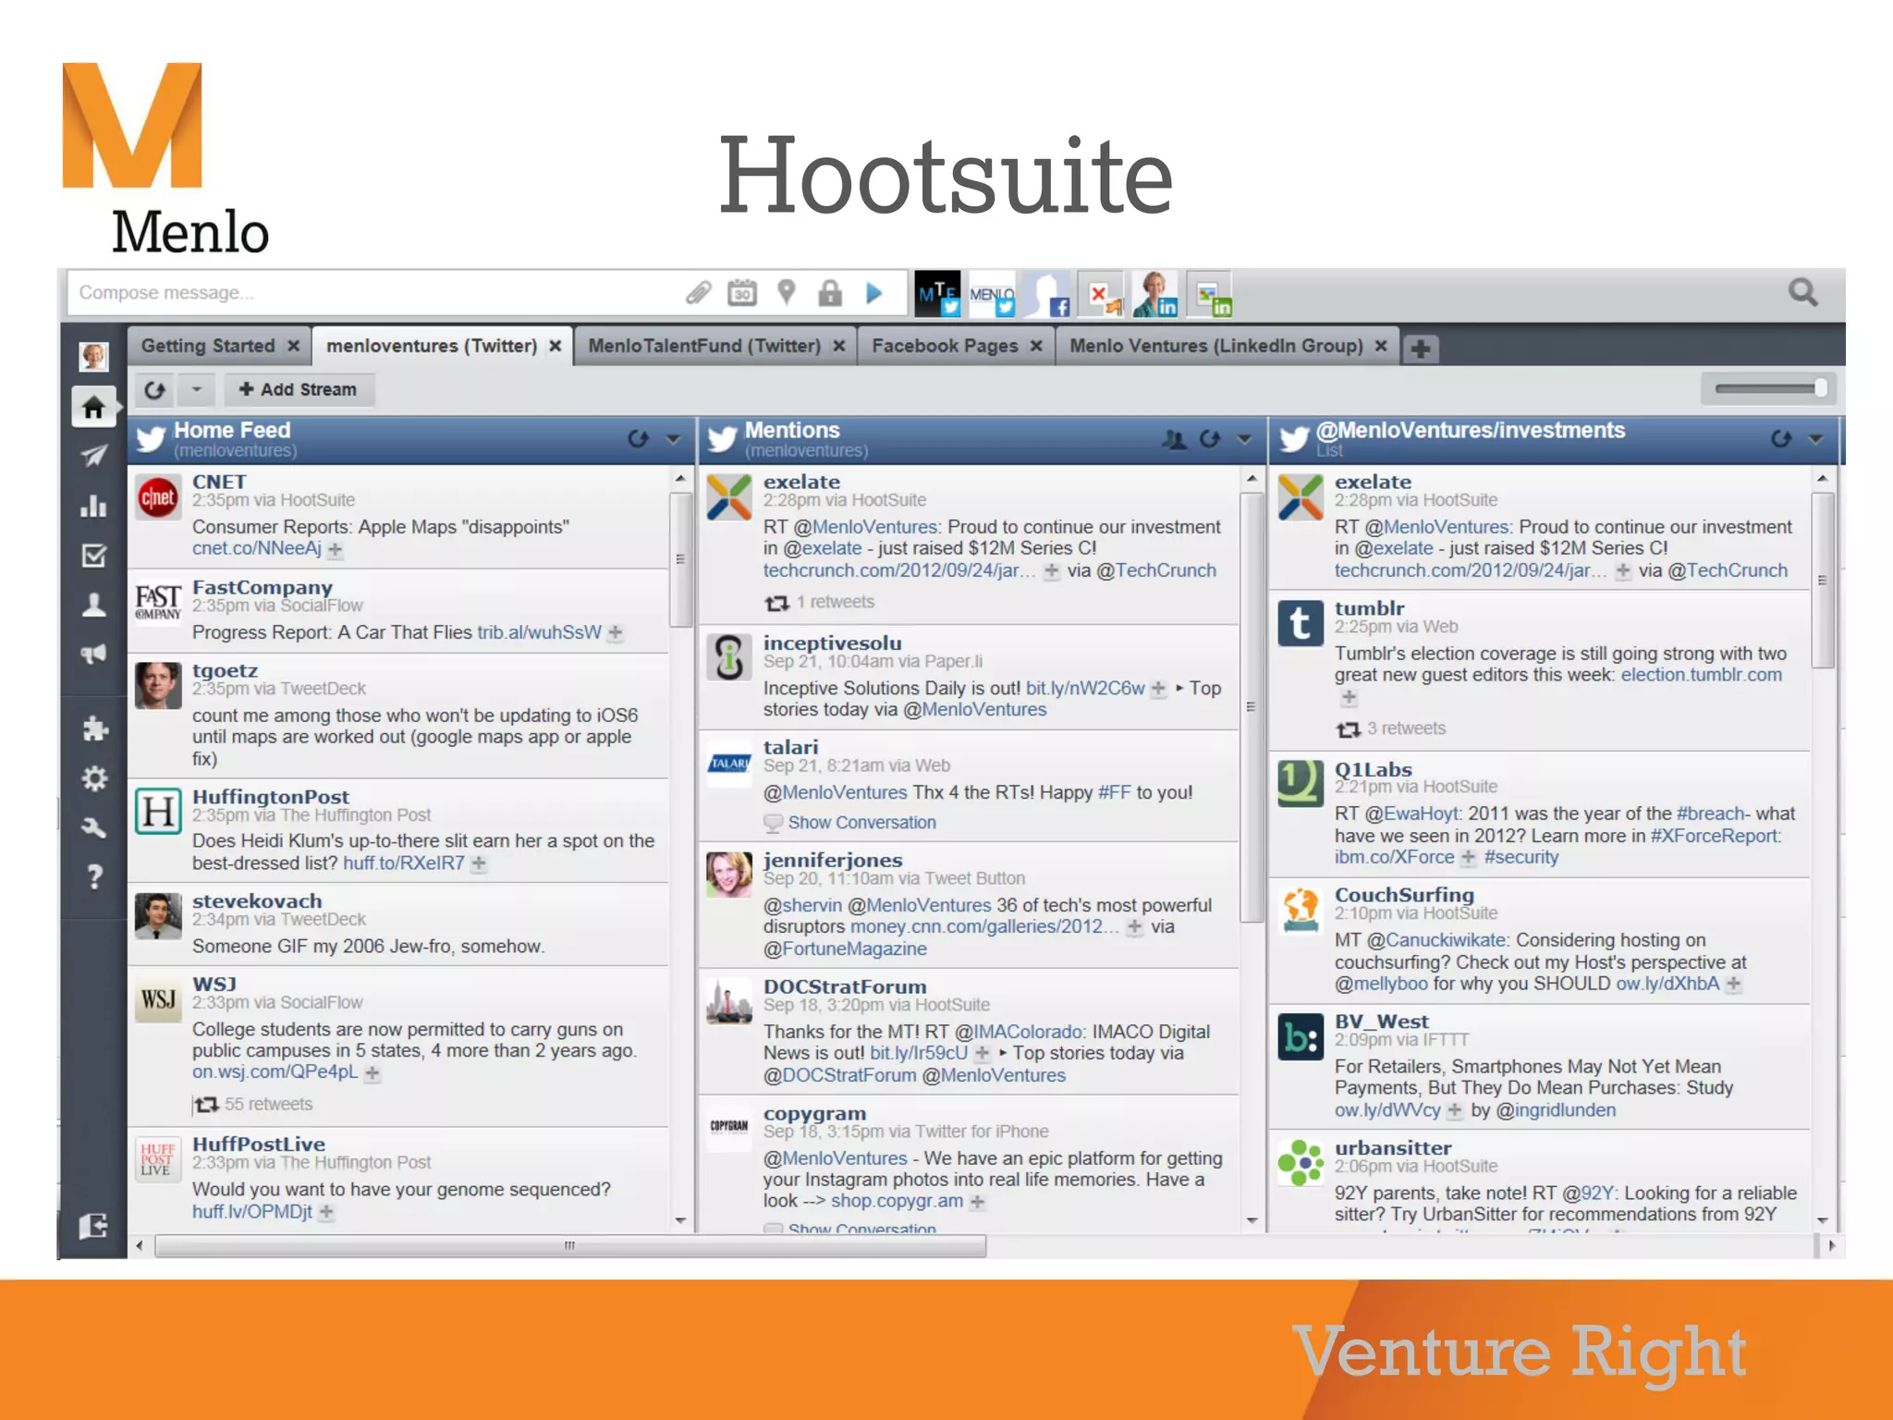Select the Home icon in sidebar
The width and height of the screenshot is (1893, 1420).
click(x=93, y=407)
